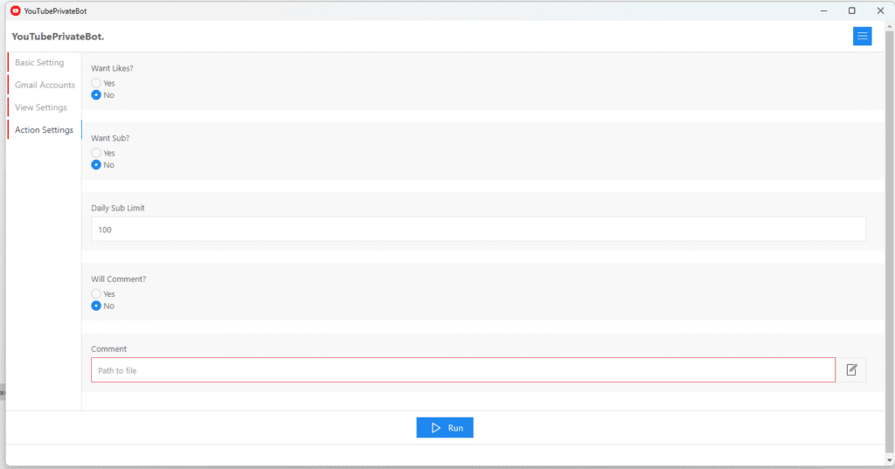Choose No for Will Comment
This screenshot has width=895, height=469.
[96, 306]
